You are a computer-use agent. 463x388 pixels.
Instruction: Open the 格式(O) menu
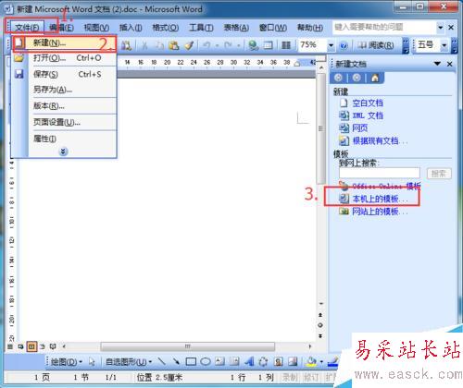tap(165, 28)
